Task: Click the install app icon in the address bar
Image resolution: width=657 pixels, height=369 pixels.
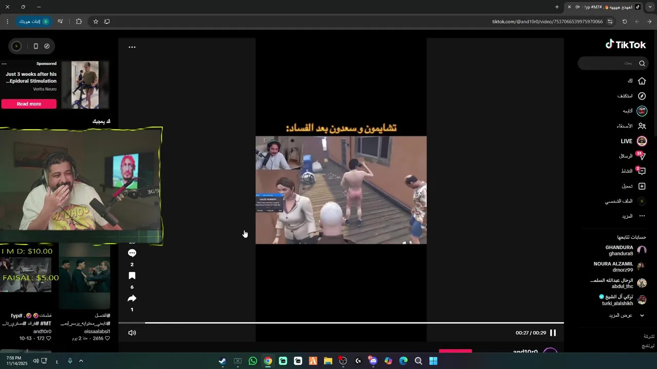Action: pyautogui.click(x=107, y=22)
